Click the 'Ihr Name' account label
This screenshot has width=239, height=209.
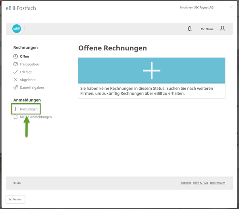(x=207, y=29)
